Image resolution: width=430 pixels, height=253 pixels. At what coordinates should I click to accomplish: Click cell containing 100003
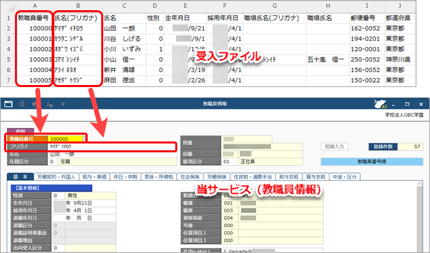tap(35, 60)
